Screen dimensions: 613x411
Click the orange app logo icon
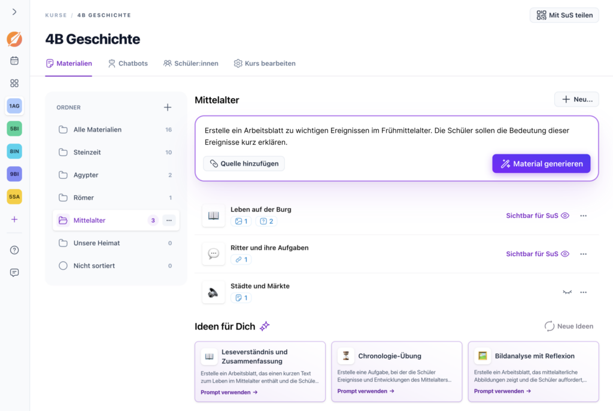click(x=14, y=39)
